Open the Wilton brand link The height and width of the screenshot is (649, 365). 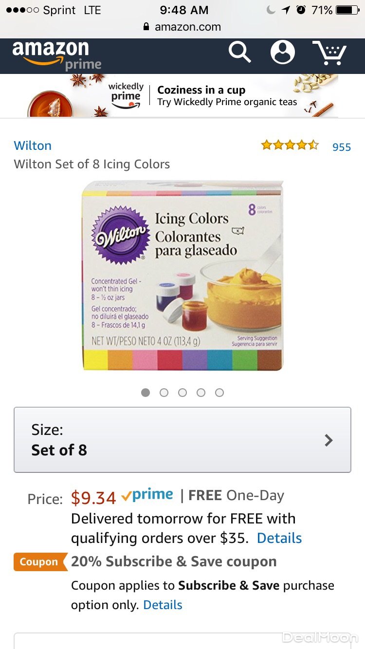coord(33,145)
